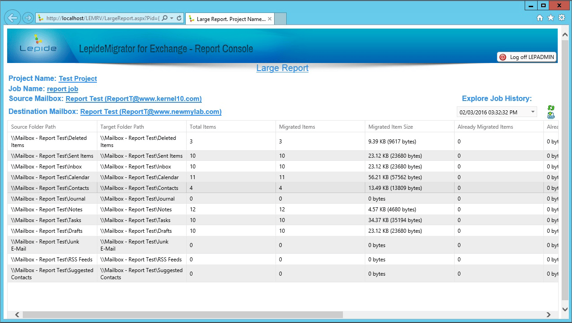Click the vertical scrollbar down arrow
This screenshot has height=323, width=572.
565,308
